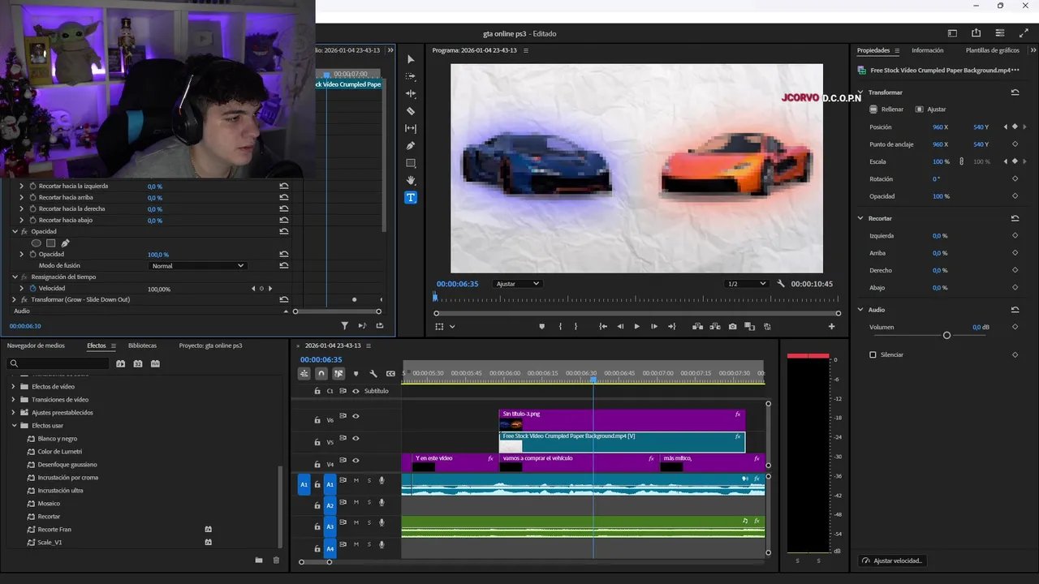Open the Propiedades panel menu
1039x584 pixels.
(x=898, y=50)
